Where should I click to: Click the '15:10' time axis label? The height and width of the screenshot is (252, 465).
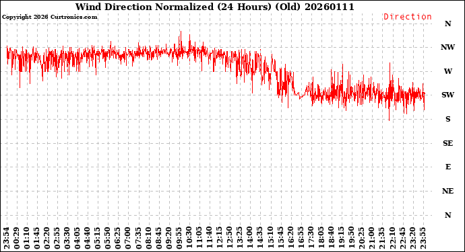270,238
